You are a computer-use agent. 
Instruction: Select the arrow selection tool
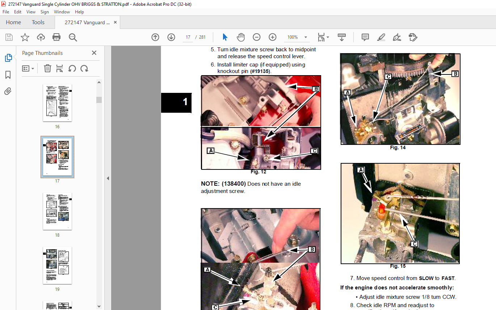pyautogui.click(x=225, y=37)
